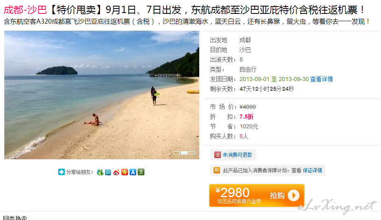This screenshot has width=381, height=220.
Task: Click the beach photo of Sabah
Action: click(102, 95)
